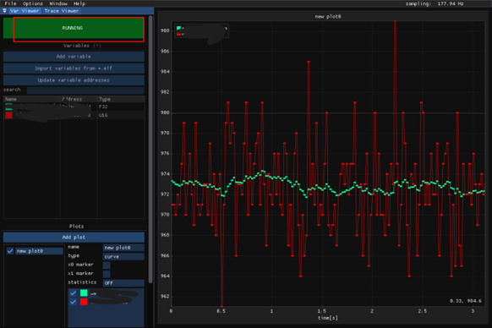Open the Options menu
Viewport: 492px width, 328px height.
[33, 3]
